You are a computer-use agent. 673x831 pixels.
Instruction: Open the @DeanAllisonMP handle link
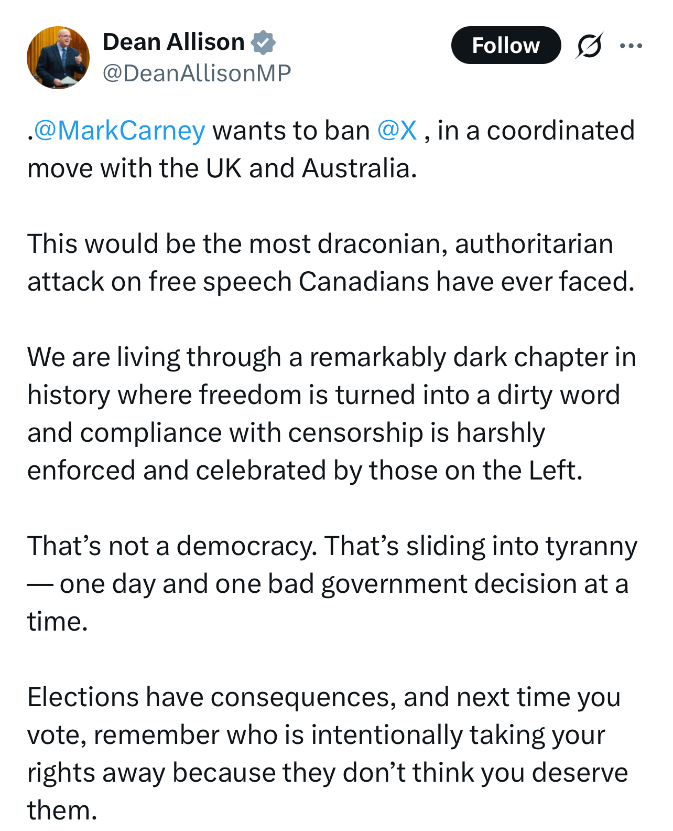point(197,73)
